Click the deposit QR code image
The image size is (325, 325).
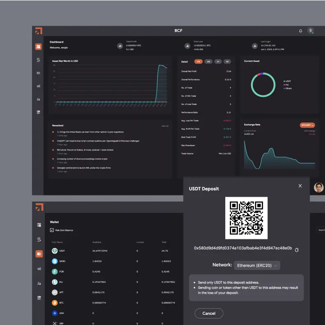[x=246, y=218]
